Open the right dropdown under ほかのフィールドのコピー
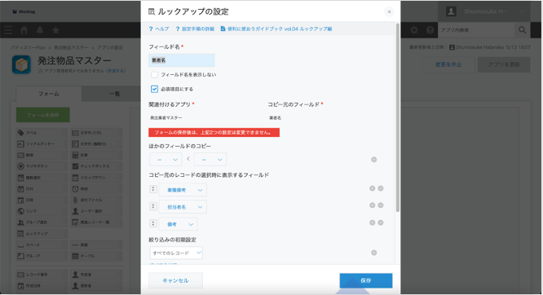The image size is (543, 295). (210, 160)
